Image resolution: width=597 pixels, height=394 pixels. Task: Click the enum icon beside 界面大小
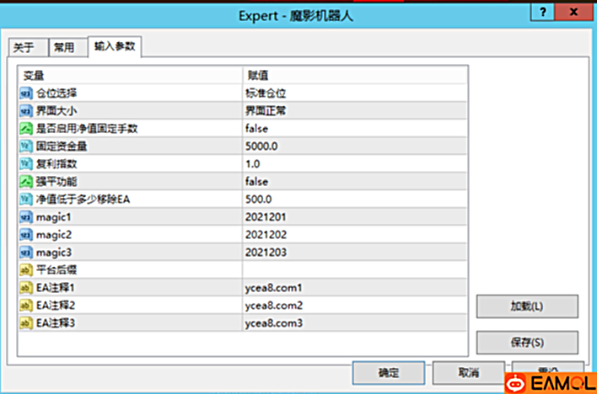(x=25, y=111)
